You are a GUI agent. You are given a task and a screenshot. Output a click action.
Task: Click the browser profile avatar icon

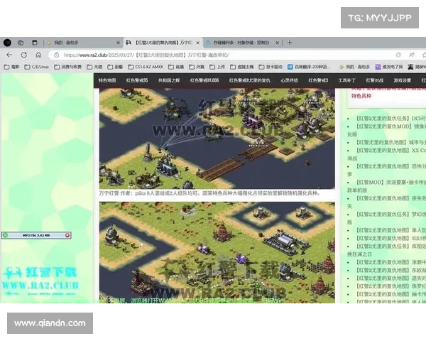pos(7,43)
